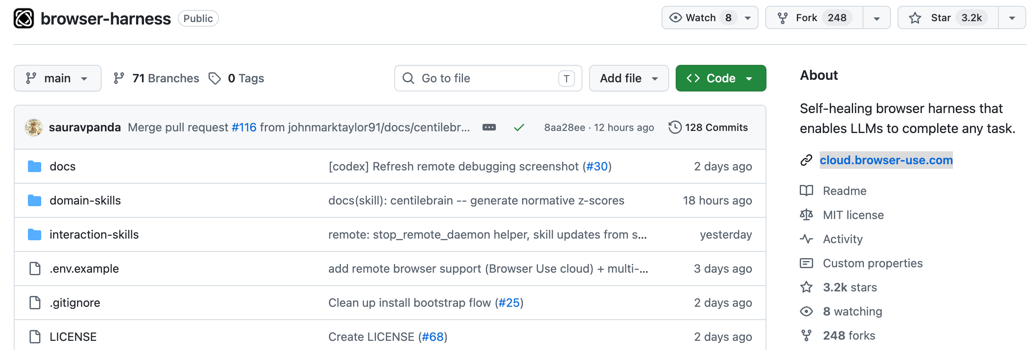
Task: Click the 71 Branches link
Action: click(x=157, y=78)
